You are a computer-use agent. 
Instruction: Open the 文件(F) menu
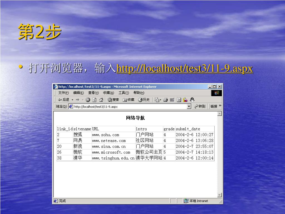[x=63, y=93]
